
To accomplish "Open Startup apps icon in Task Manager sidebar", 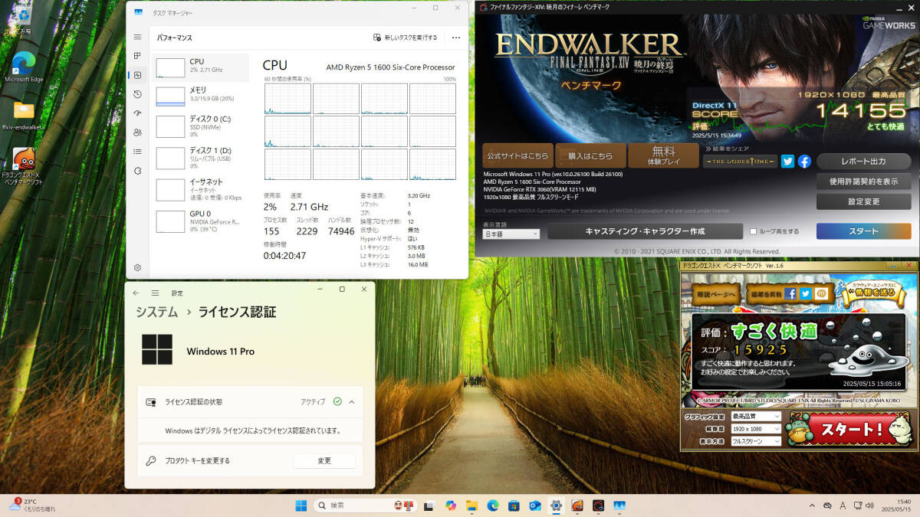I will tap(137, 113).
